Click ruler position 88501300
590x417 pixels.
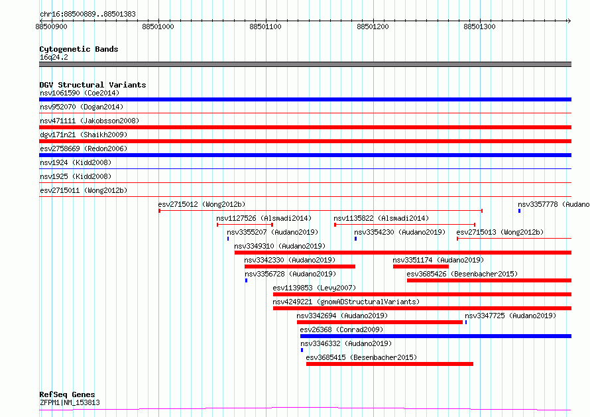tap(479, 27)
